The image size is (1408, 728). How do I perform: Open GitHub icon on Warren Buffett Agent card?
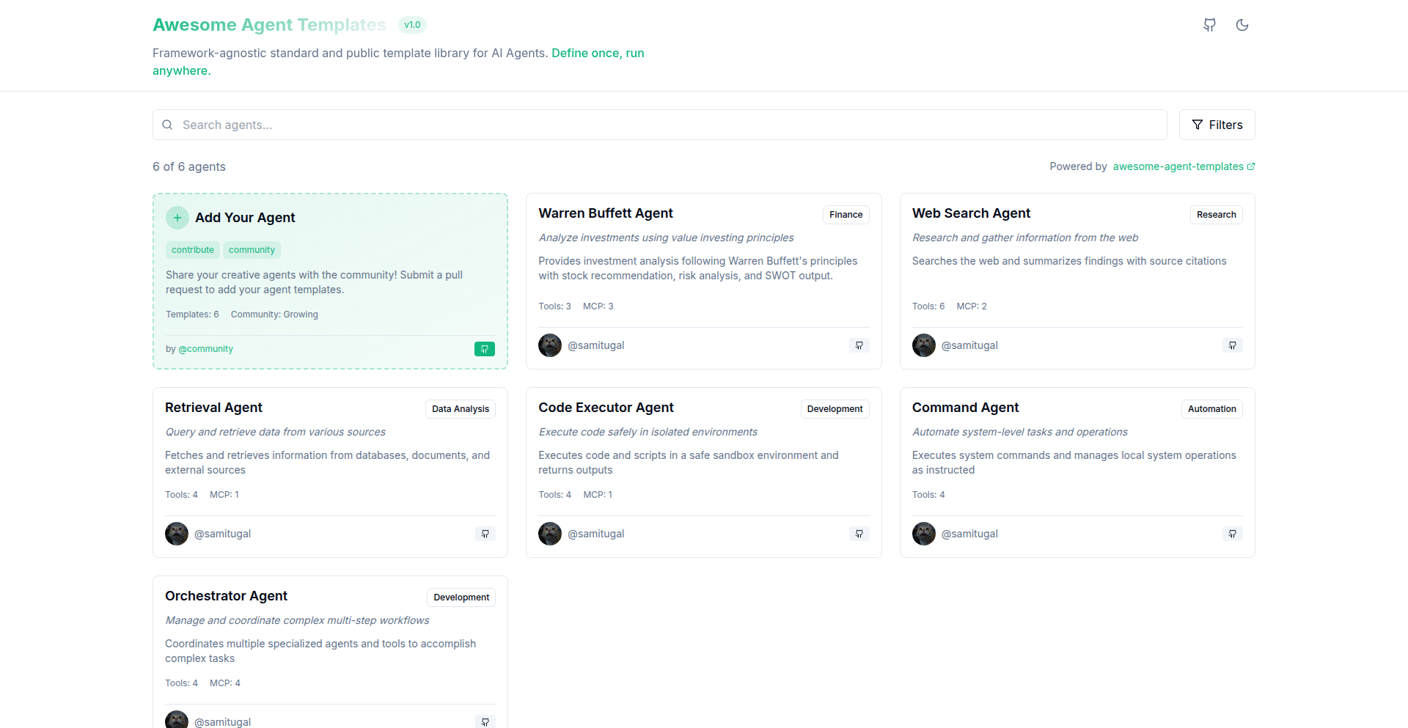pyautogui.click(x=859, y=345)
